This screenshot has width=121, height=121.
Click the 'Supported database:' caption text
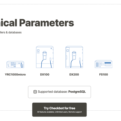tap(53, 92)
